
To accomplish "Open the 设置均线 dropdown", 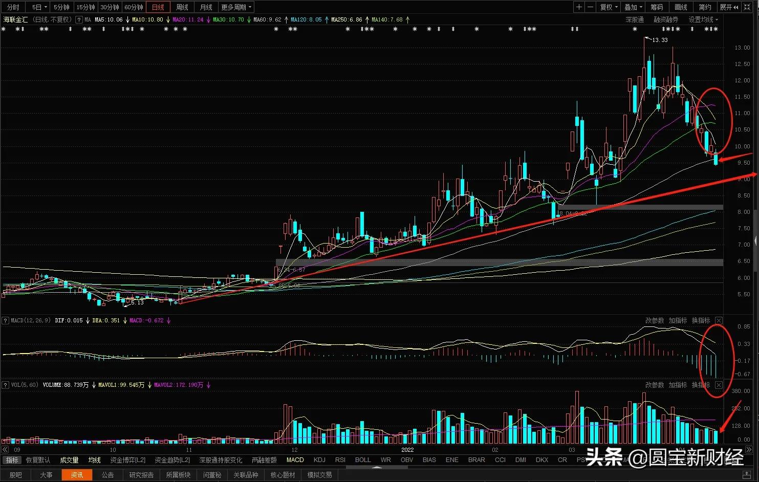I will click(x=703, y=20).
